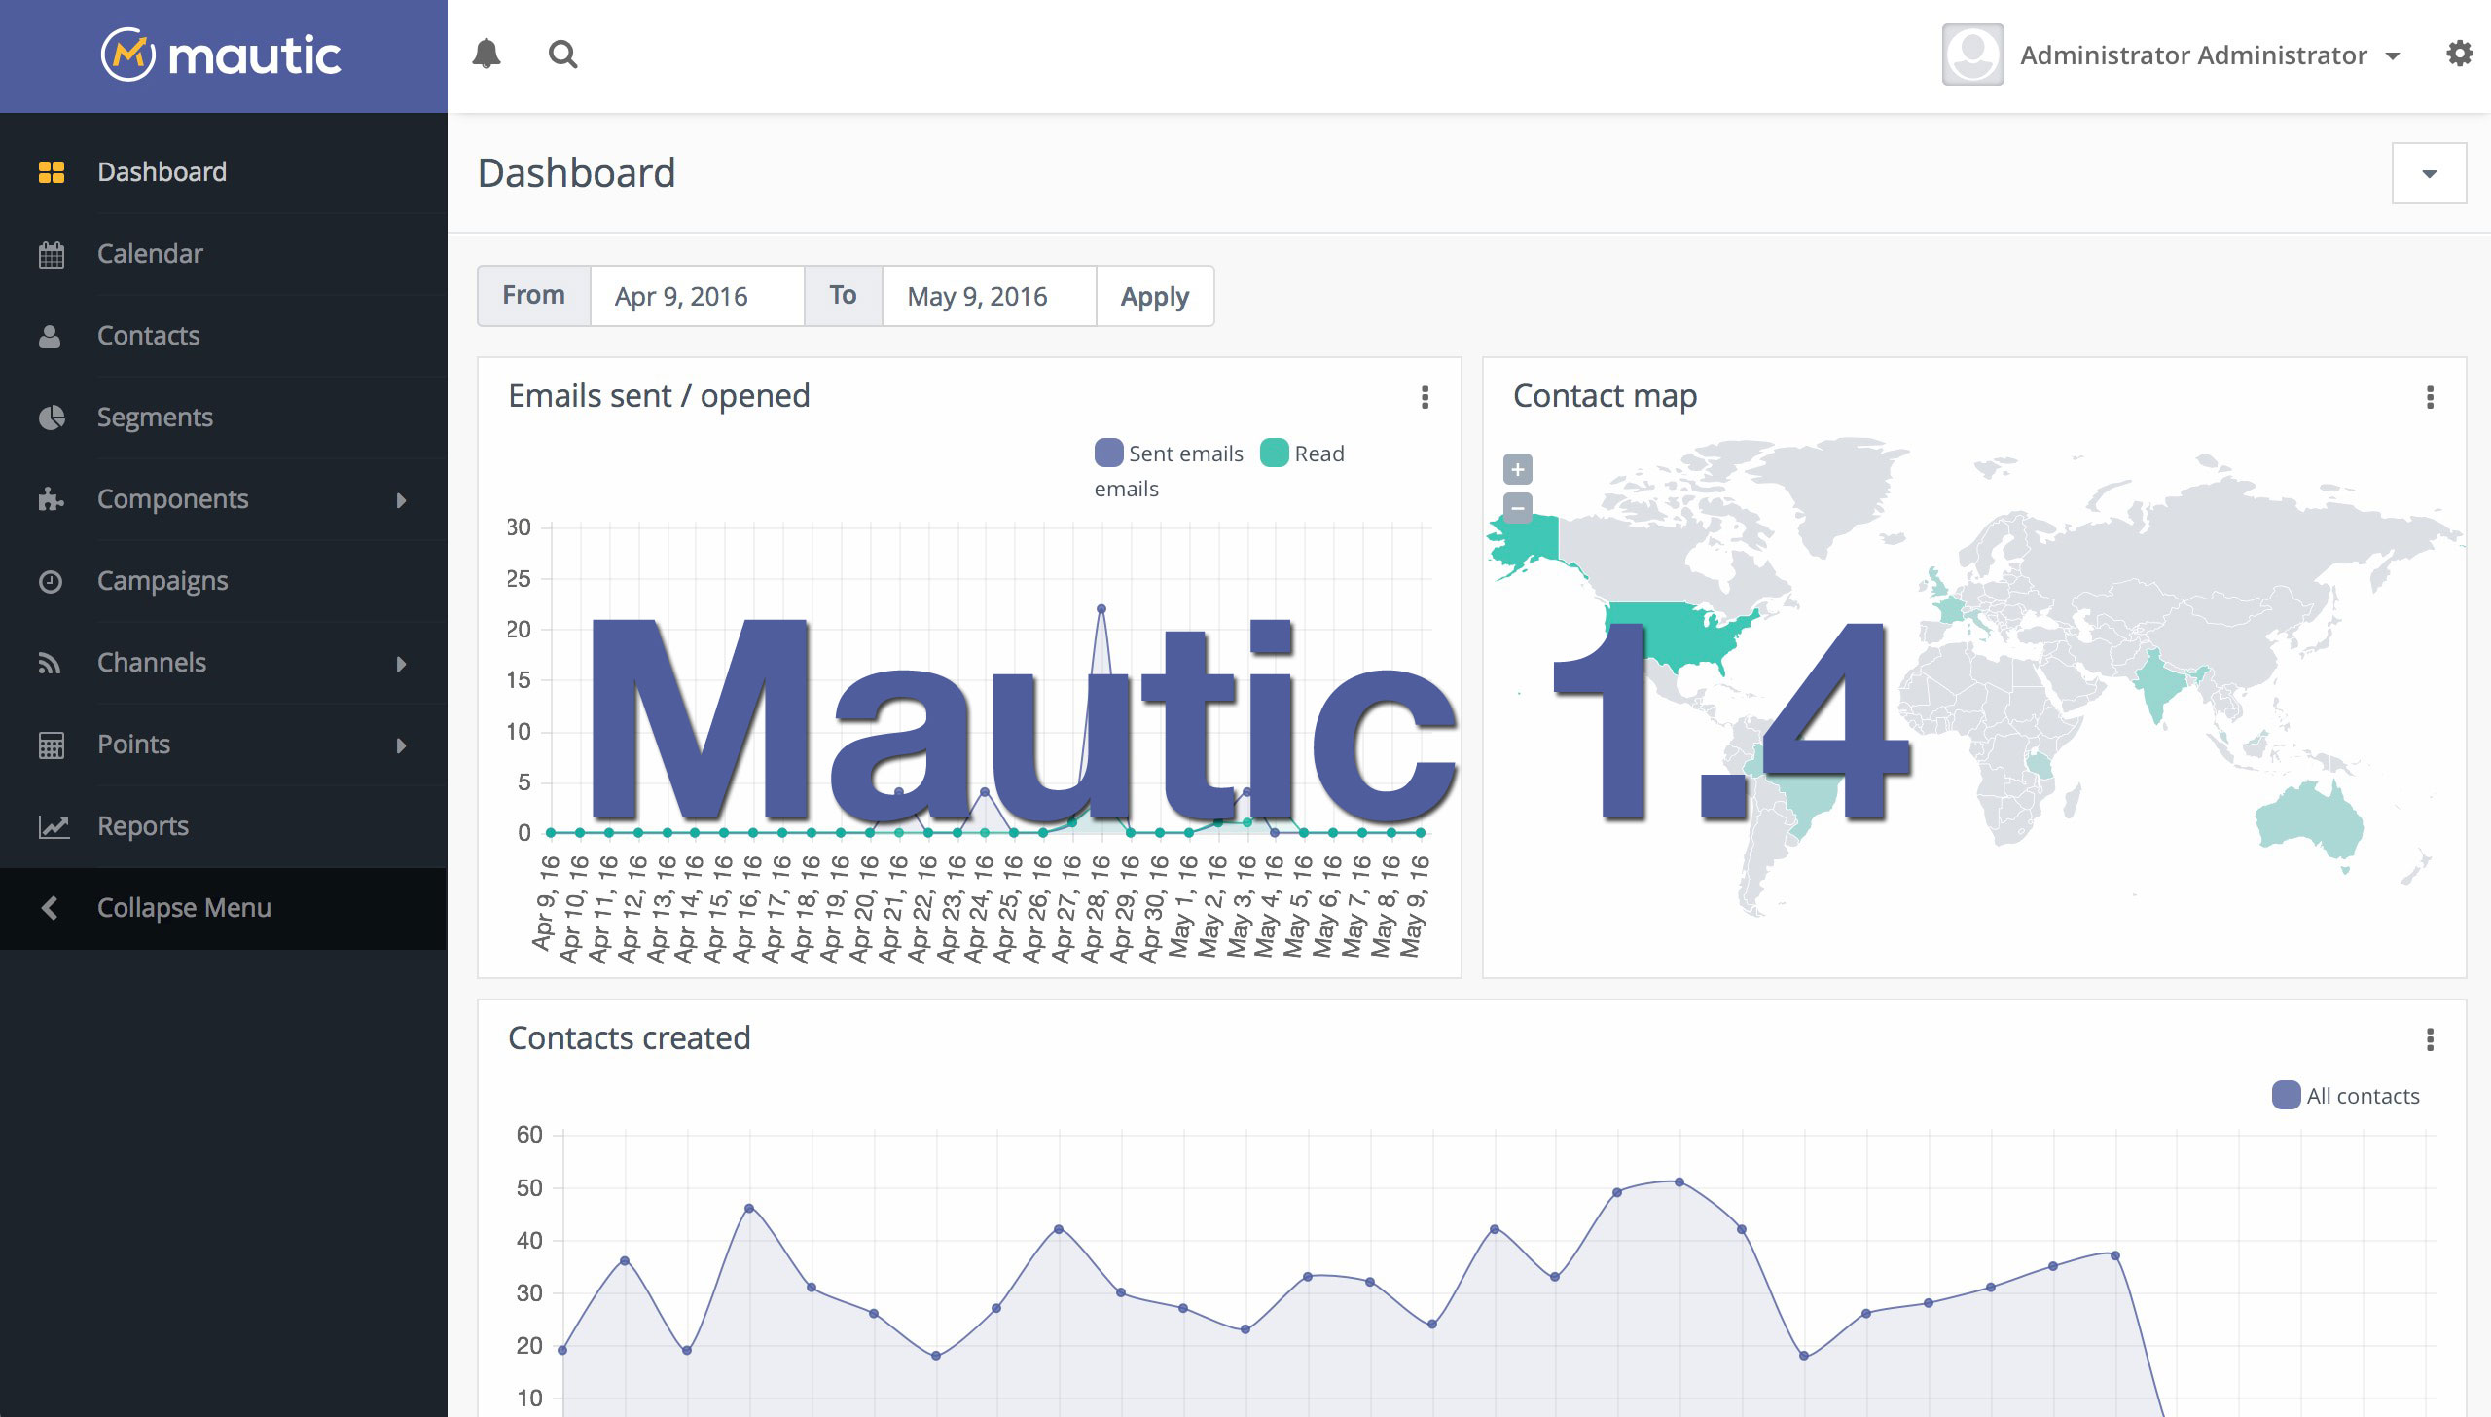Open Contacts created widget options menu

pos(2430,1039)
